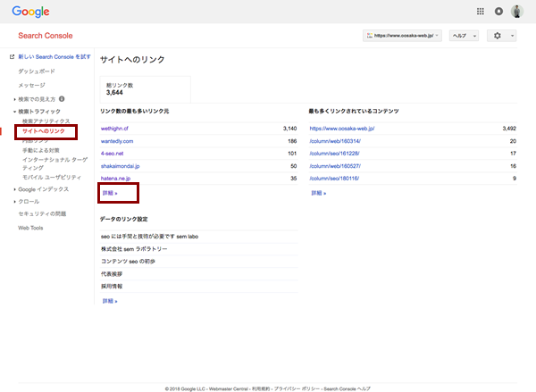Image resolution: width=536 pixels, height=392 pixels.
Task: Expand the Google インデックス section
Action: pyautogui.click(x=15, y=189)
